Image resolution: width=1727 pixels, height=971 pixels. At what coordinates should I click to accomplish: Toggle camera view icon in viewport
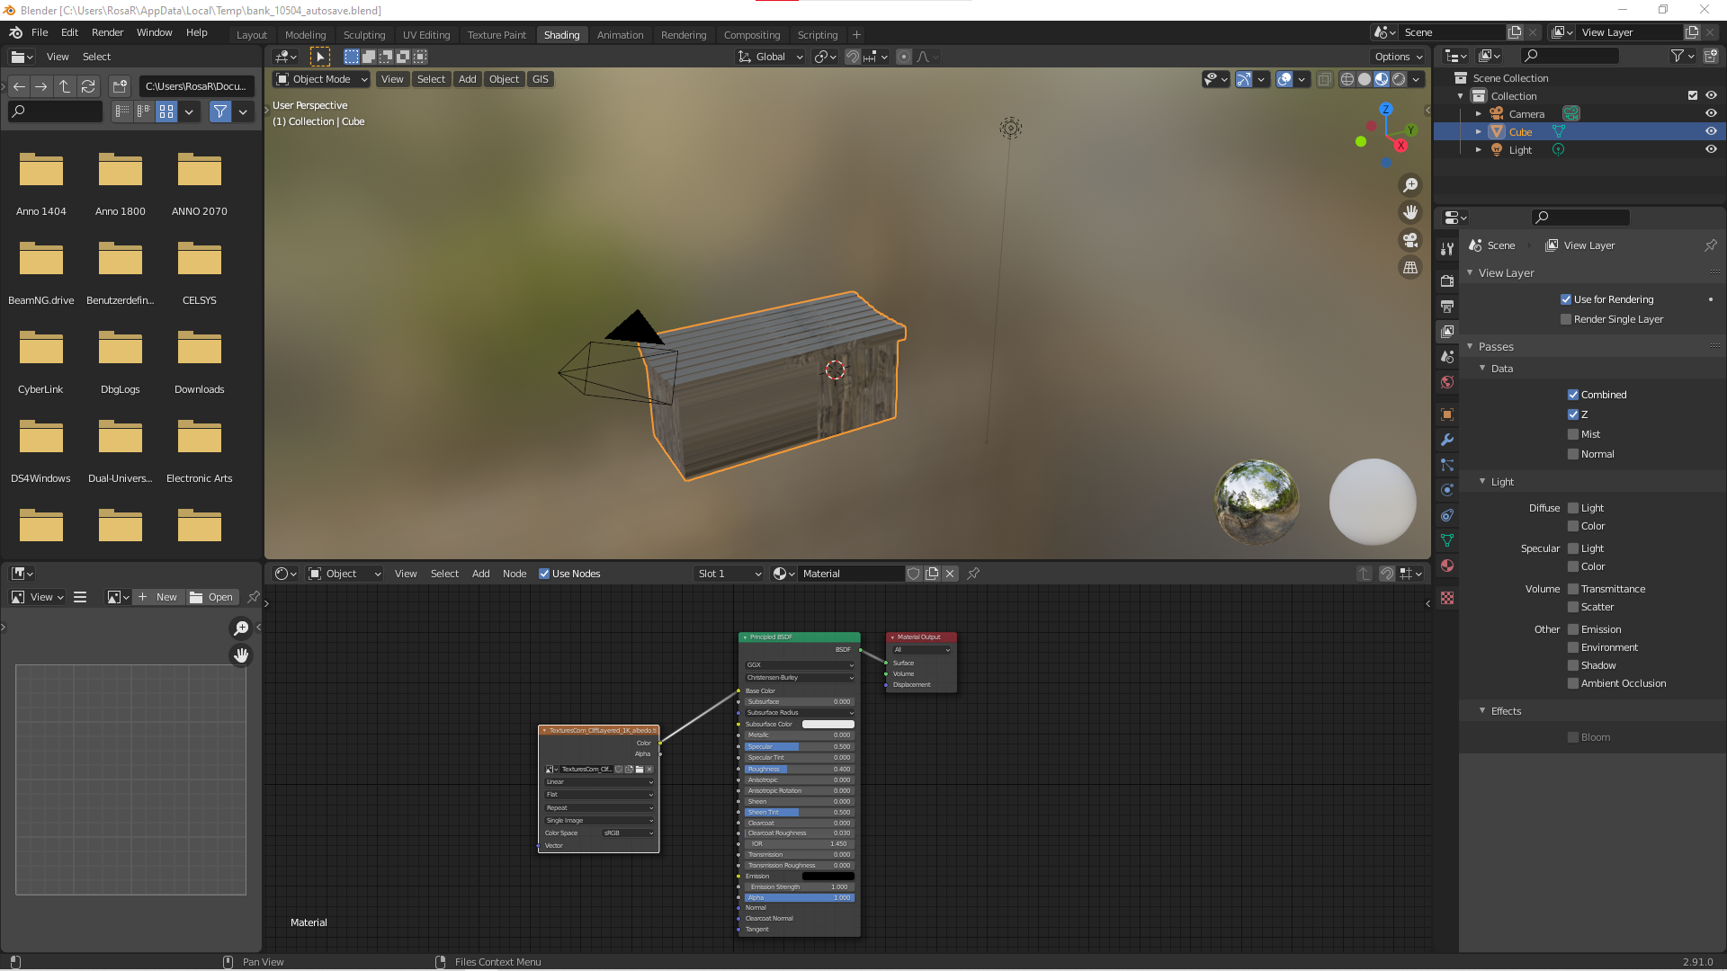[1410, 240]
